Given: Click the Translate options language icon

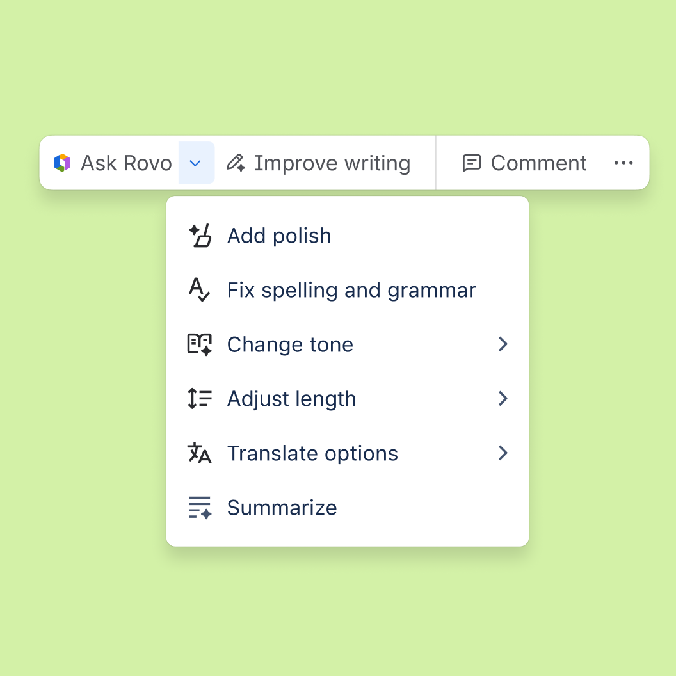Looking at the screenshot, I should click(200, 453).
